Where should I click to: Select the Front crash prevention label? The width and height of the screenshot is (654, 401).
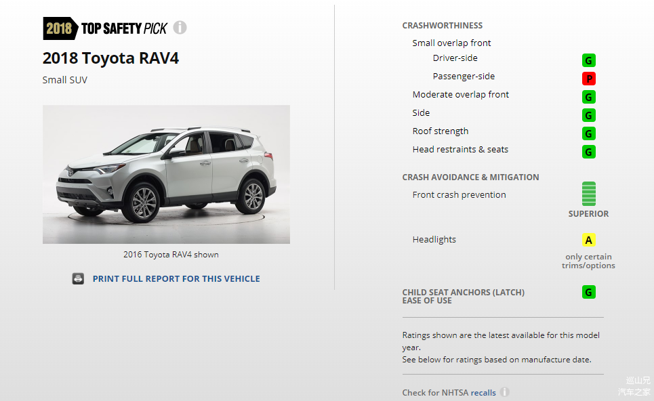click(x=459, y=194)
